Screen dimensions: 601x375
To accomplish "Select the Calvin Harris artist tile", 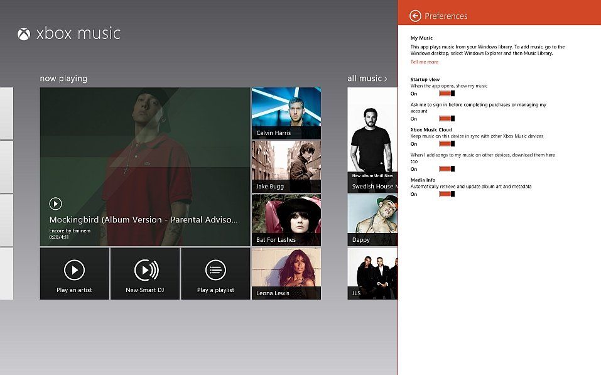I will (286, 112).
